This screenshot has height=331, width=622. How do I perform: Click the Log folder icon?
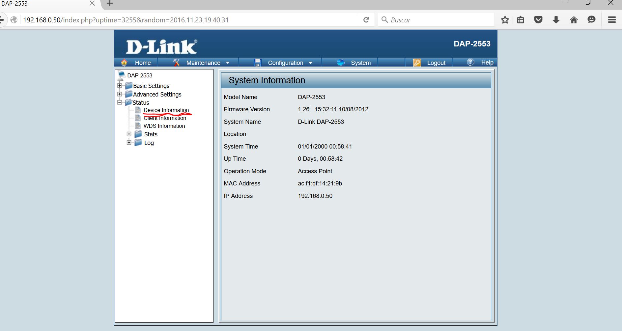138,142
